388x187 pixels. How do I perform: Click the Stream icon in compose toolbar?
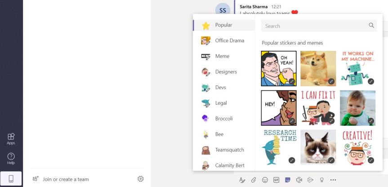coord(310,180)
